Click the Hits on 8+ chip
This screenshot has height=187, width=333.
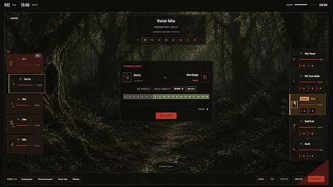coord(191,89)
